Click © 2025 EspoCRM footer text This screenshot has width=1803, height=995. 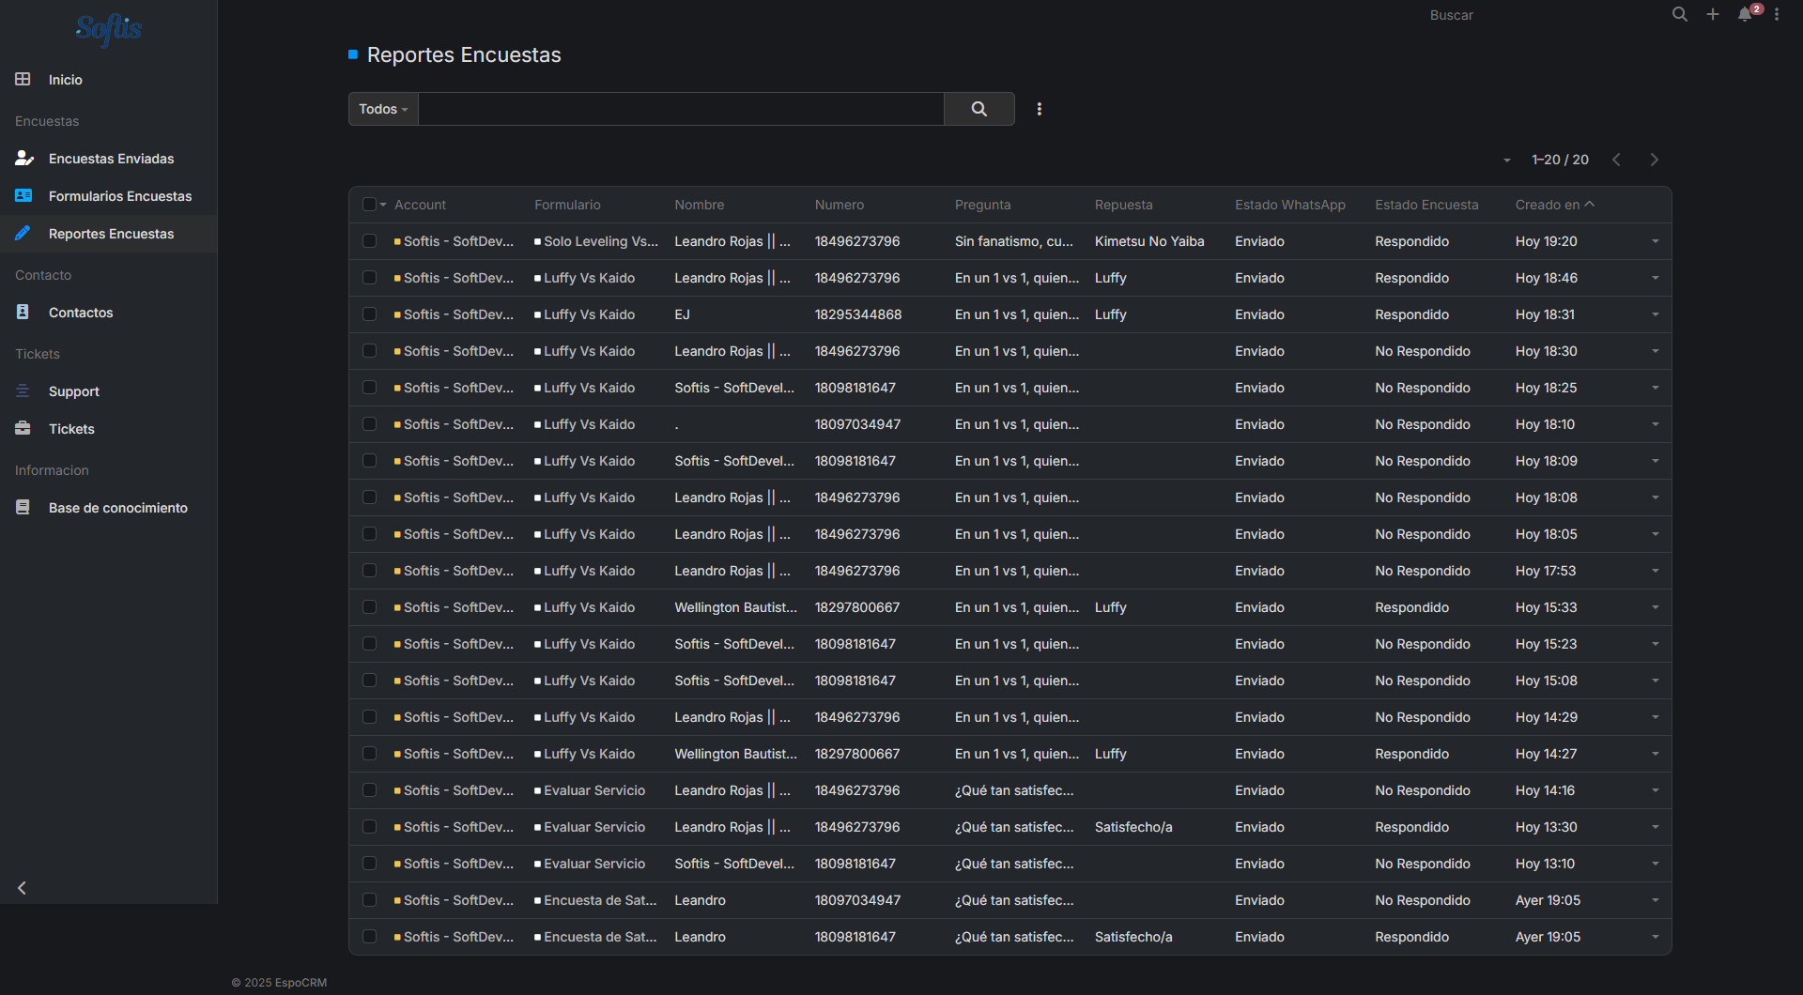pos(279,983)
